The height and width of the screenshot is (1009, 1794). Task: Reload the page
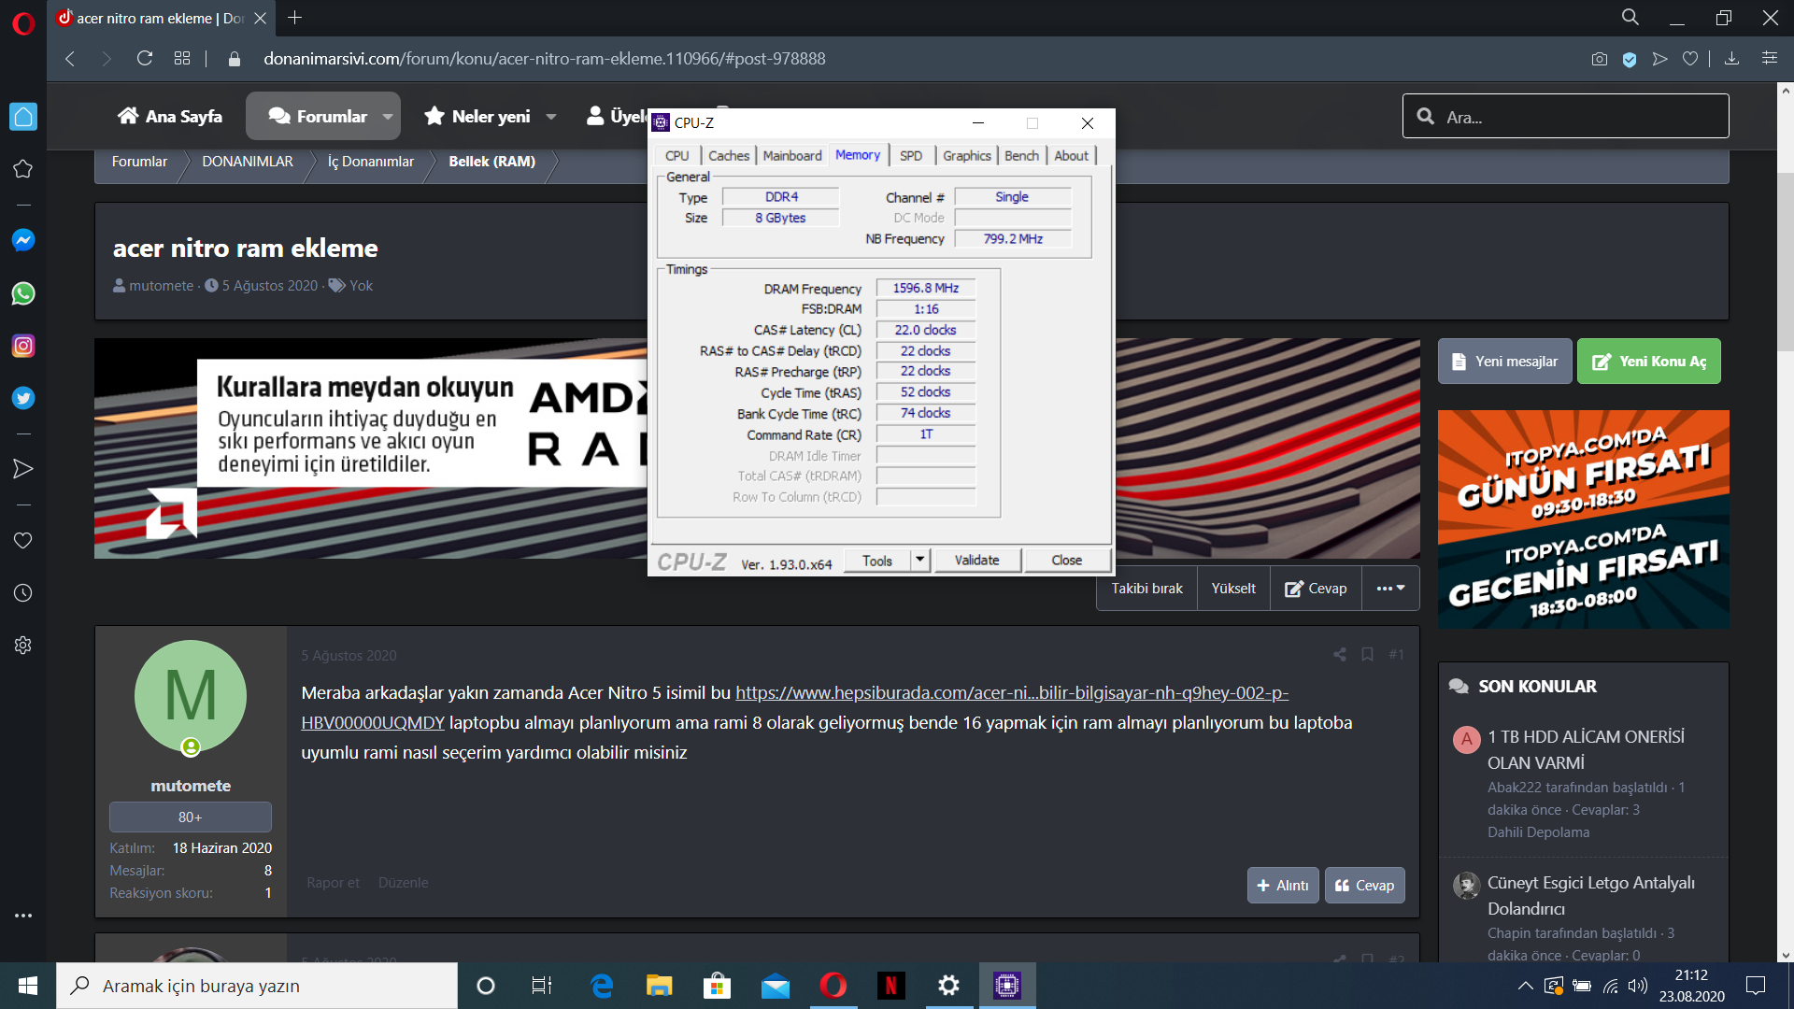click(145, 58)
